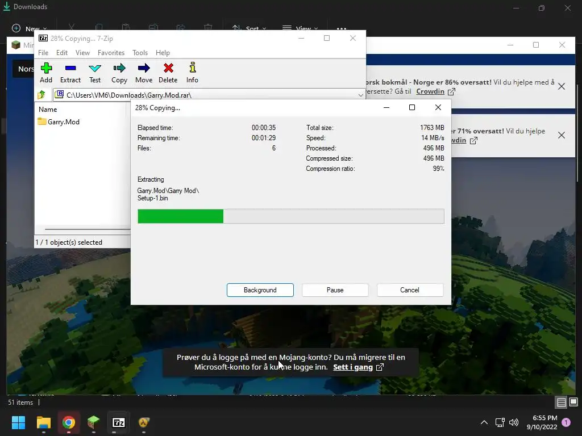Image resolution: width=582 pixels, height=436 pixels.
Task: Open New dropdown in Downloads explorer
Action: coord(30,28)
